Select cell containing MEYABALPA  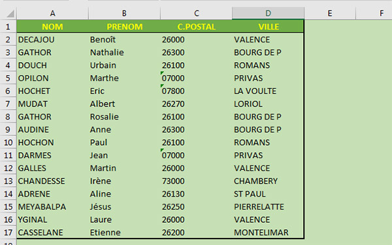pyautogui.click(x=52, y=206)
